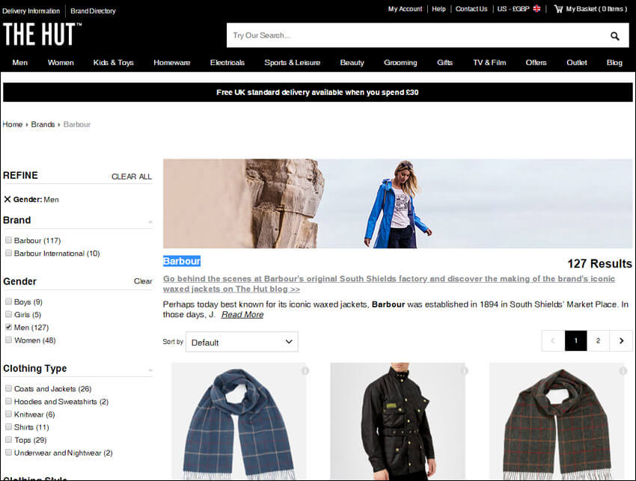Click The Hut logo
Screen dimensions: 636x481
coord(42,34)
